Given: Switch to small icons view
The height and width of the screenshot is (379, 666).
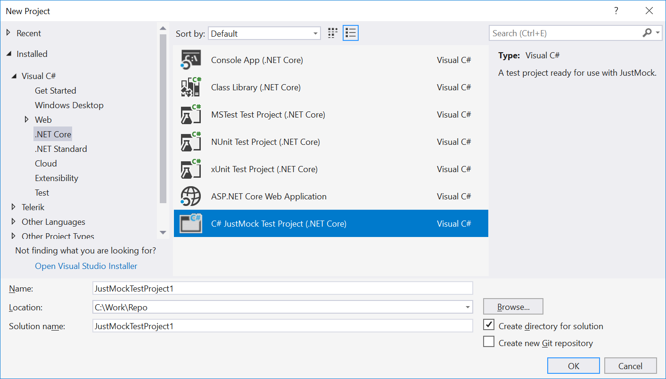Looking at the screenshot, I should [x=333, y=33].
